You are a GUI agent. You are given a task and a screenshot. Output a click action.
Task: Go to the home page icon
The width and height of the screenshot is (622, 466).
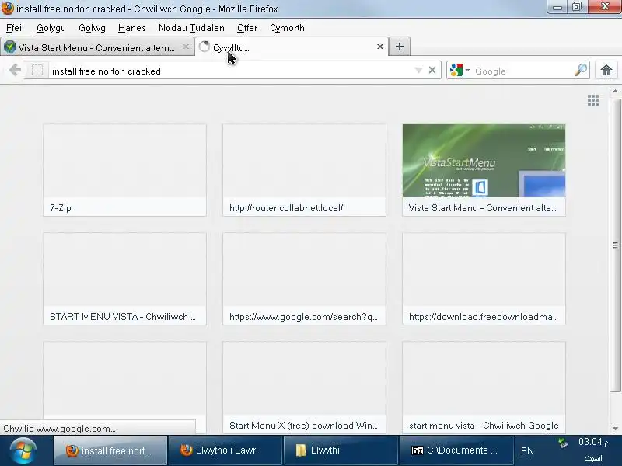tap(606, 71)
